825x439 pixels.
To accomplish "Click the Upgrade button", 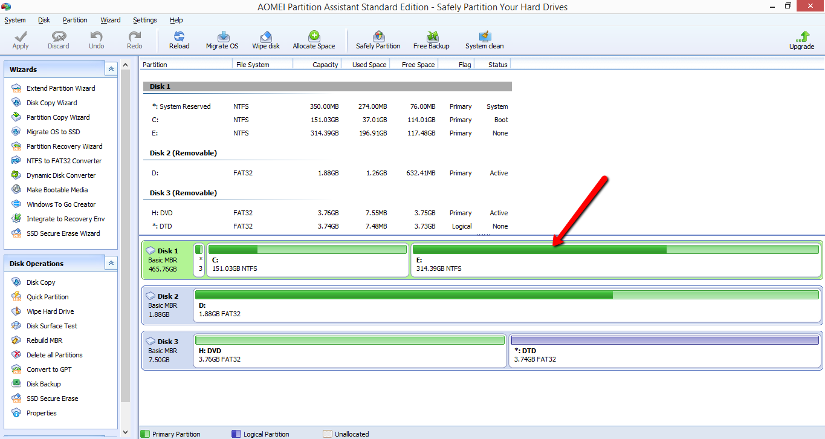I will click(x=802, y=41).
